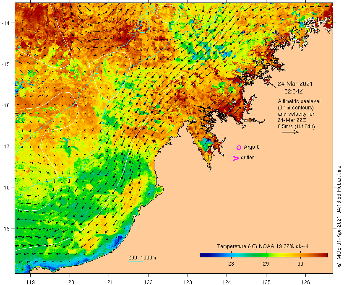Image resolution: width=344 pixels, height=285 pixels.
Task: Click the '24-Mar 22Z' caption line
Action: tap(292, 120)
